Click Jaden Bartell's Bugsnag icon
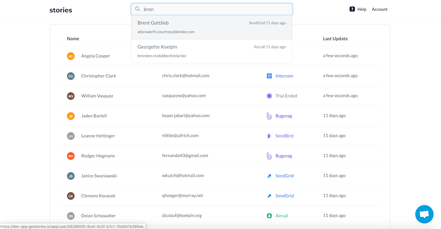 coord(269,116)
